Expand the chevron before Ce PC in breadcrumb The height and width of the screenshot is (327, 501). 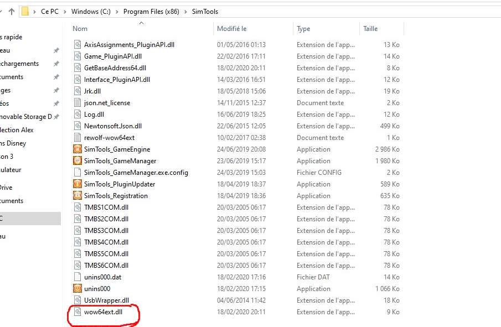[x=34, y=12]
